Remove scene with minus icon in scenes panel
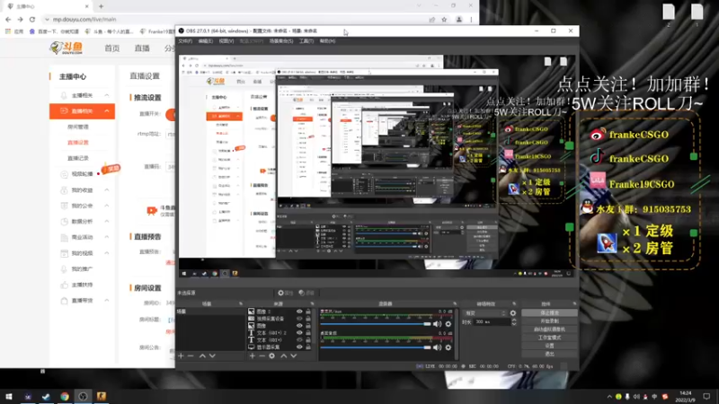Image resolution: width=719 pixels, height=404 pixels. 191,356
